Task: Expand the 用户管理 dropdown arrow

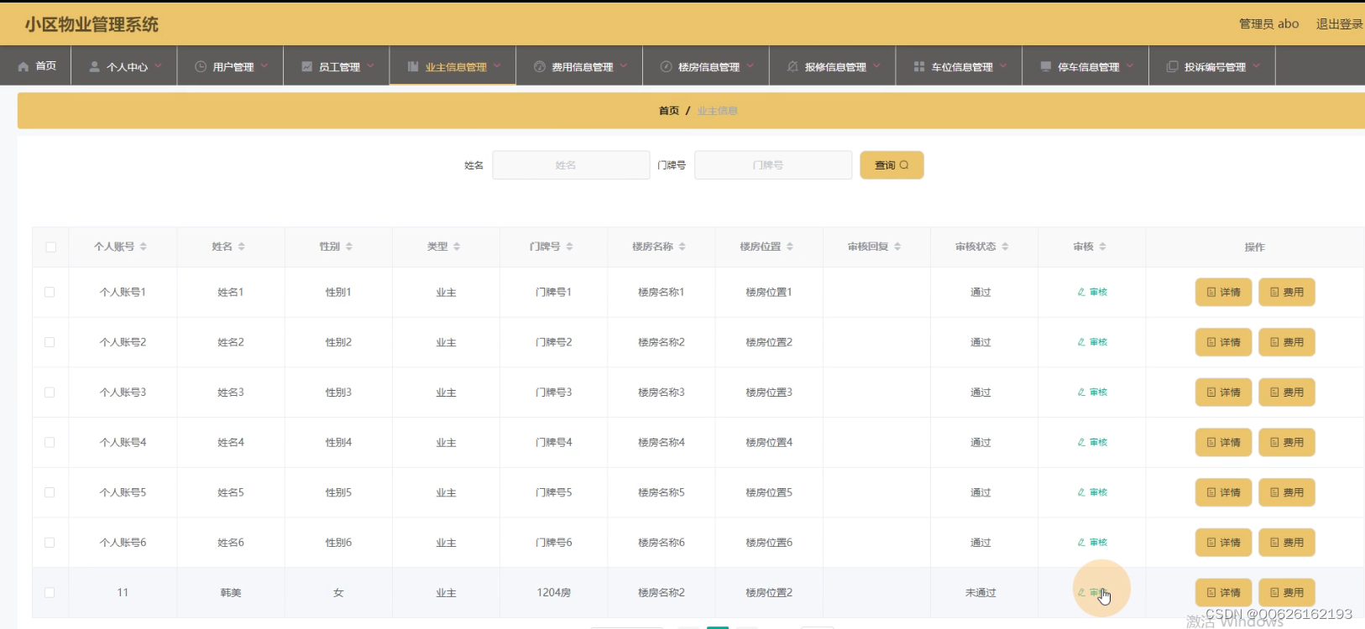Action: [x=264, y=65]
